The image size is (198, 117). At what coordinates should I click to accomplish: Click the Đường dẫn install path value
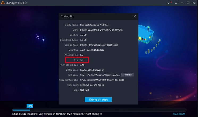coord(92,70)
